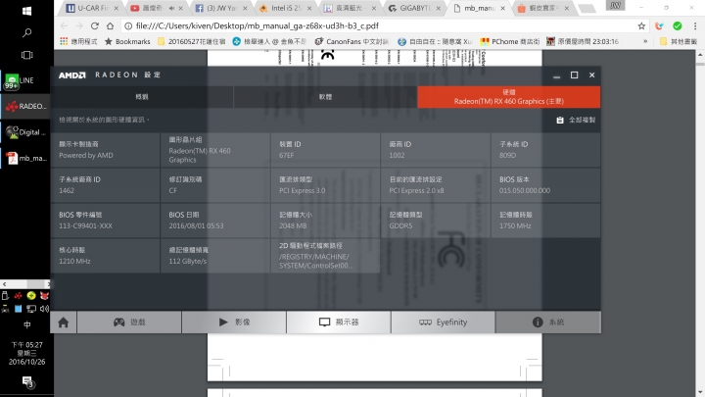Click the 'PCI Express 3.0' value

[x=303, y=191]
